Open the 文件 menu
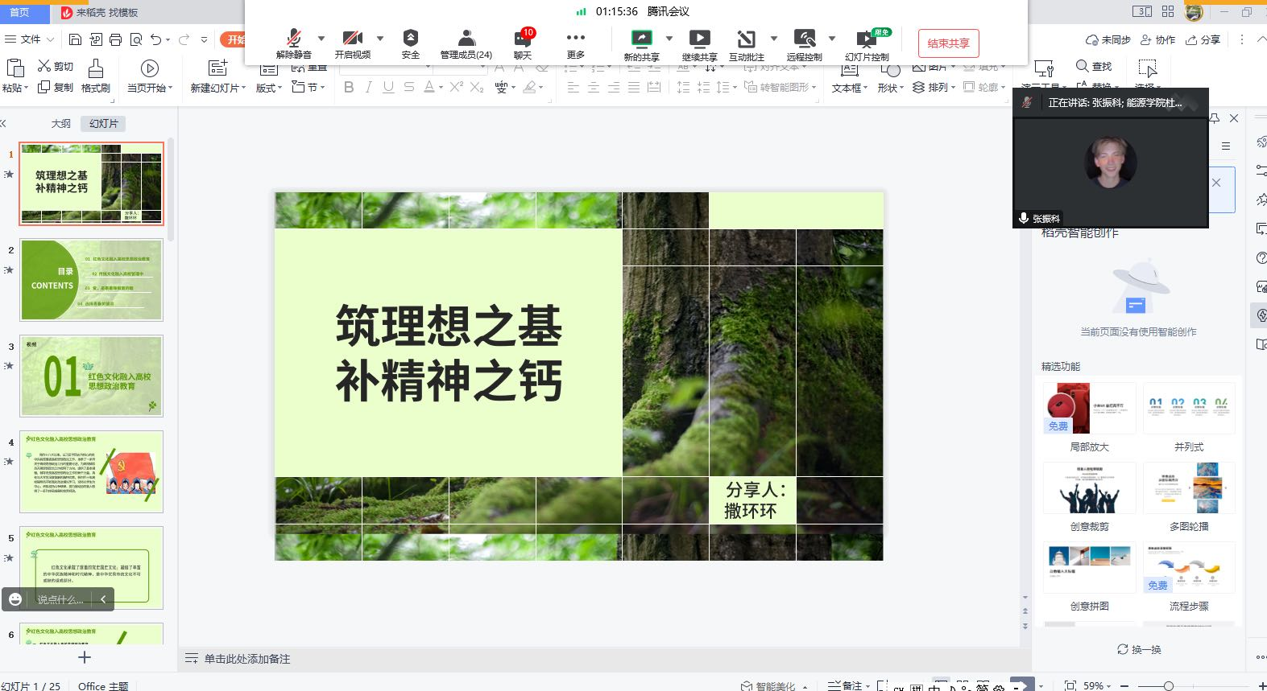 pos(29,39)
